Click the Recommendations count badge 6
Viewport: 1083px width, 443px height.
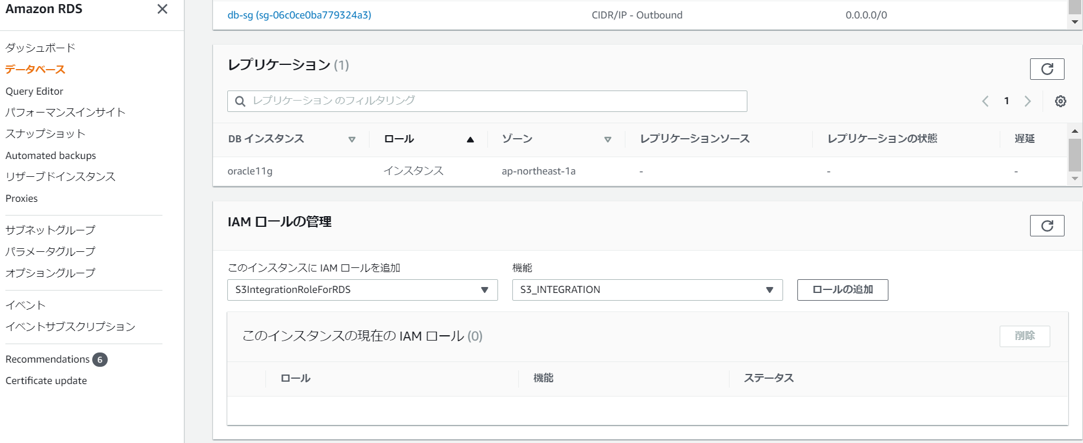(100, 360)
